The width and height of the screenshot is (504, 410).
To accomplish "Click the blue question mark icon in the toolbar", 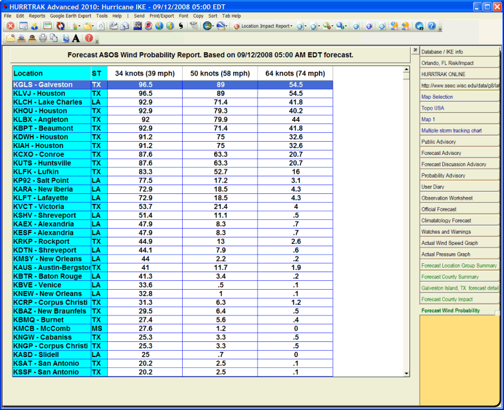I will click(x=432, y=26).
